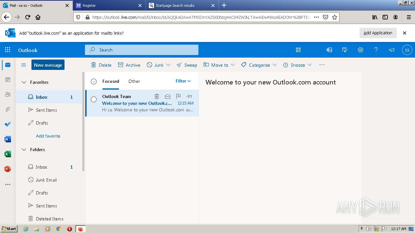Flag the Outlook Team message
This screenshot has height=233, width=415.
click(178, 96)
